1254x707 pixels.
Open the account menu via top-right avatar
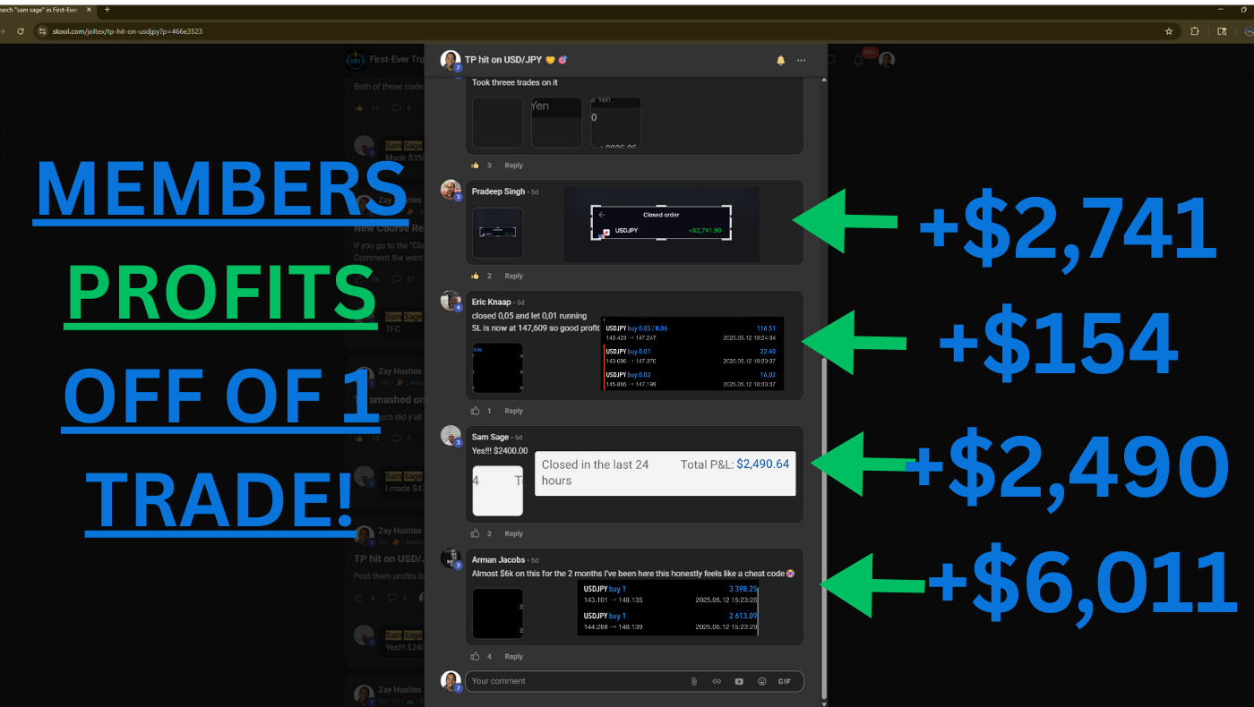[886, 59]
